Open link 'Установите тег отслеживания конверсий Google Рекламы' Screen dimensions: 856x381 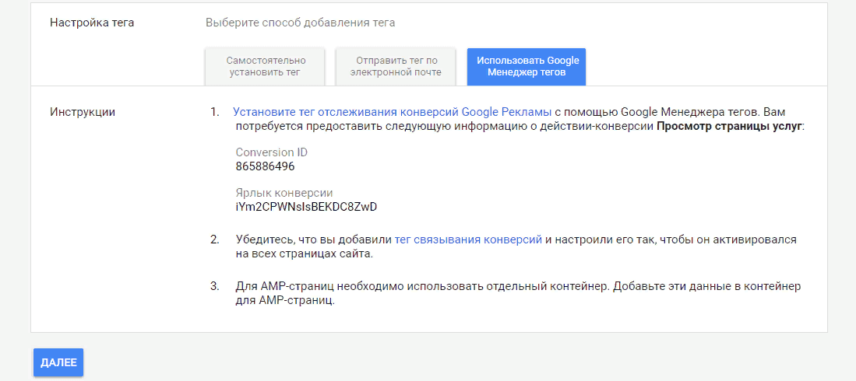coord(392,112)
